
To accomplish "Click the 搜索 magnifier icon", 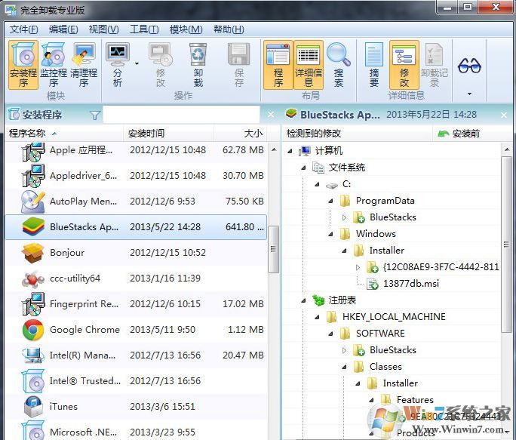I will click(x=339, y=63).
